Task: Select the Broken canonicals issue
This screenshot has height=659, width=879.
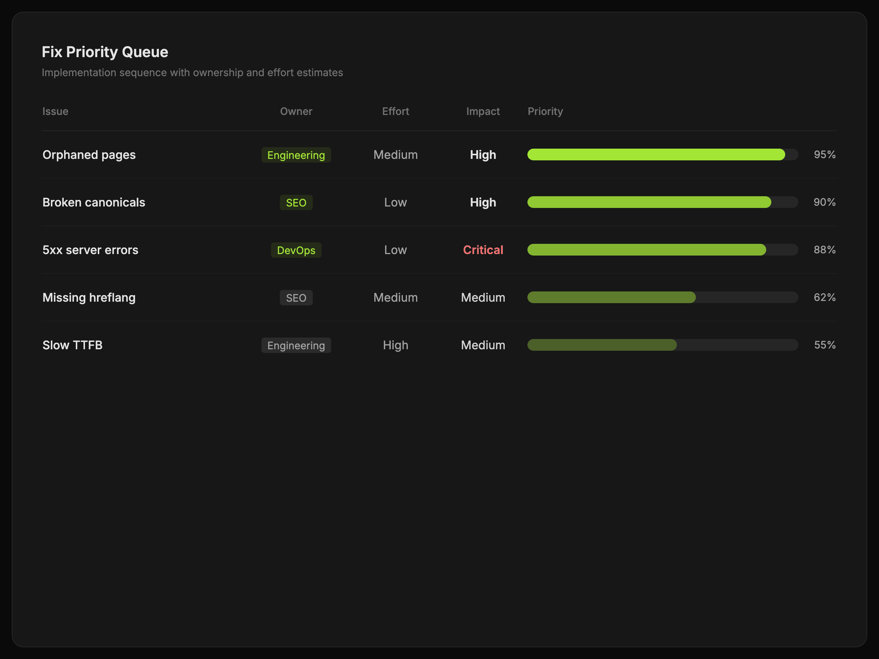Action: tap(94, 202)
